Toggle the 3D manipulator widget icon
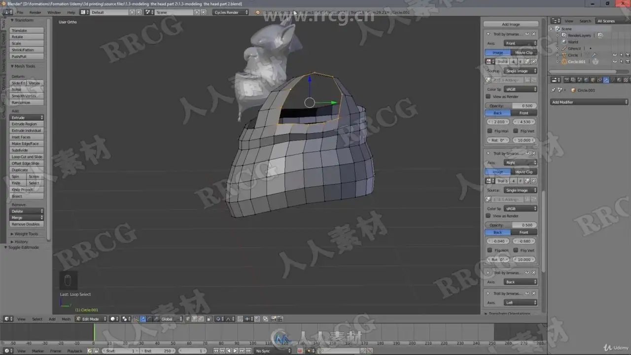Image resolution: width=631 pixels, height=355 pixels. 136,319
